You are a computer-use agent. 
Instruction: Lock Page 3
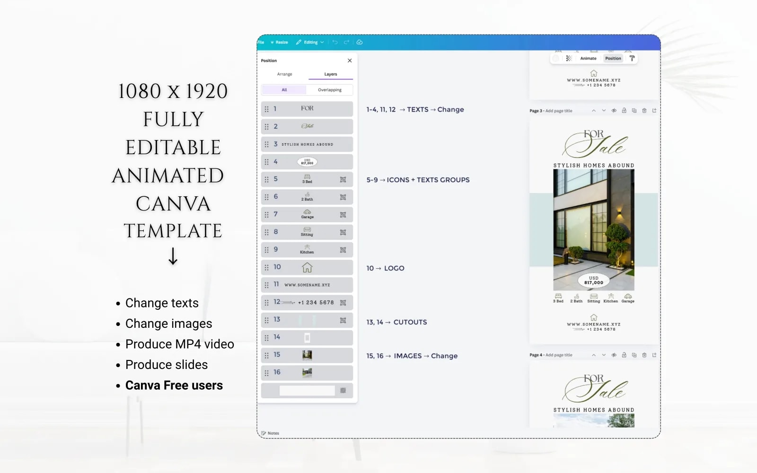point(624,111)
